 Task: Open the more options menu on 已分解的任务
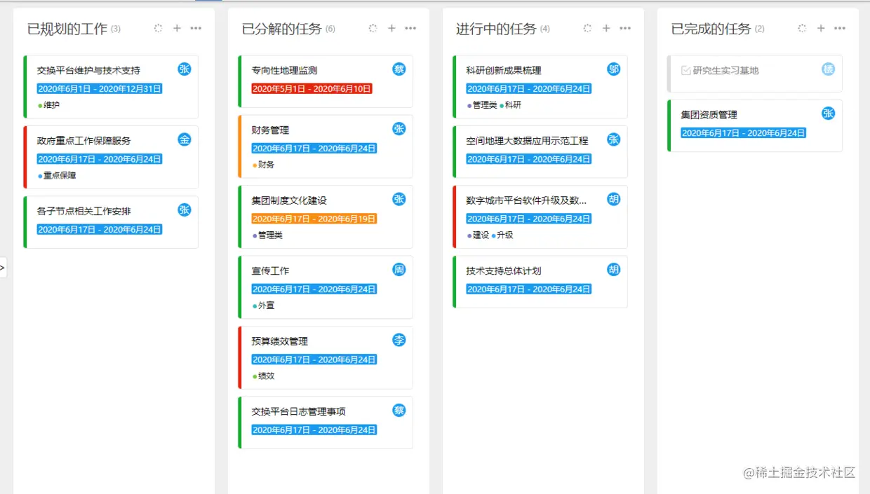[411, 28]
